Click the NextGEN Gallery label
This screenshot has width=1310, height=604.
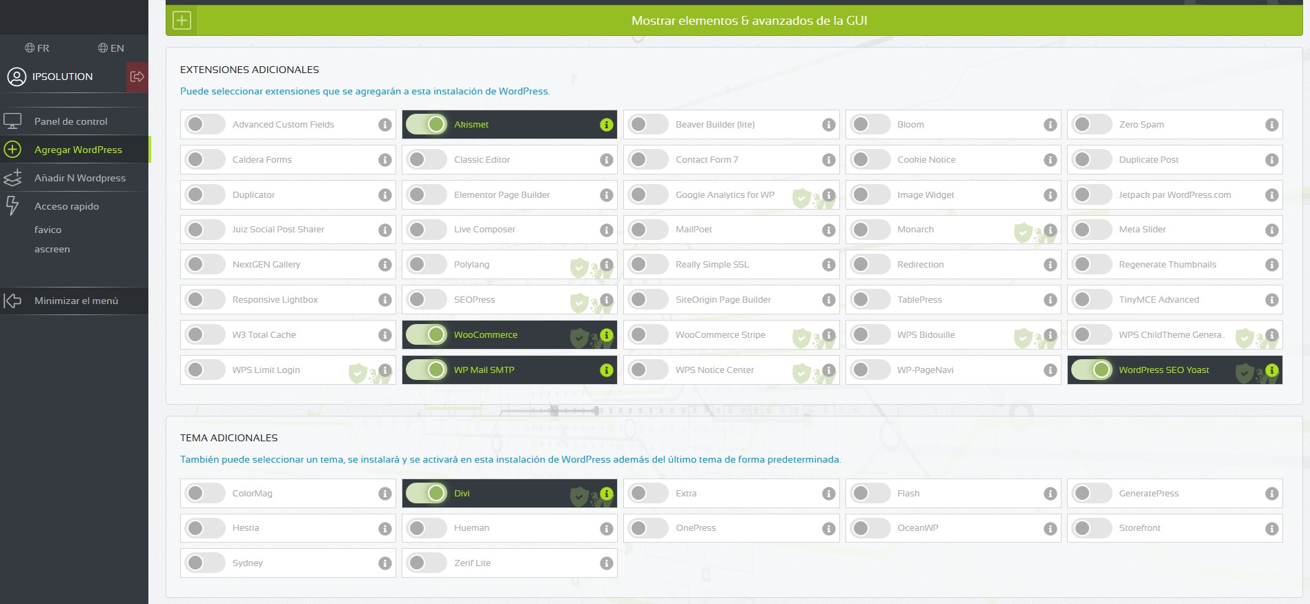[x=266, y=264]
